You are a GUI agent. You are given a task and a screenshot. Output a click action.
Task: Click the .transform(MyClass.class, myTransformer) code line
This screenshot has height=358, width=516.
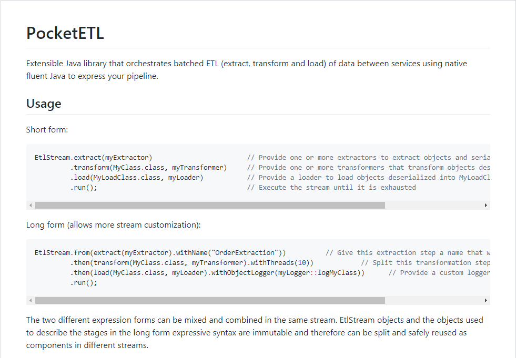(x=148, y=168)
